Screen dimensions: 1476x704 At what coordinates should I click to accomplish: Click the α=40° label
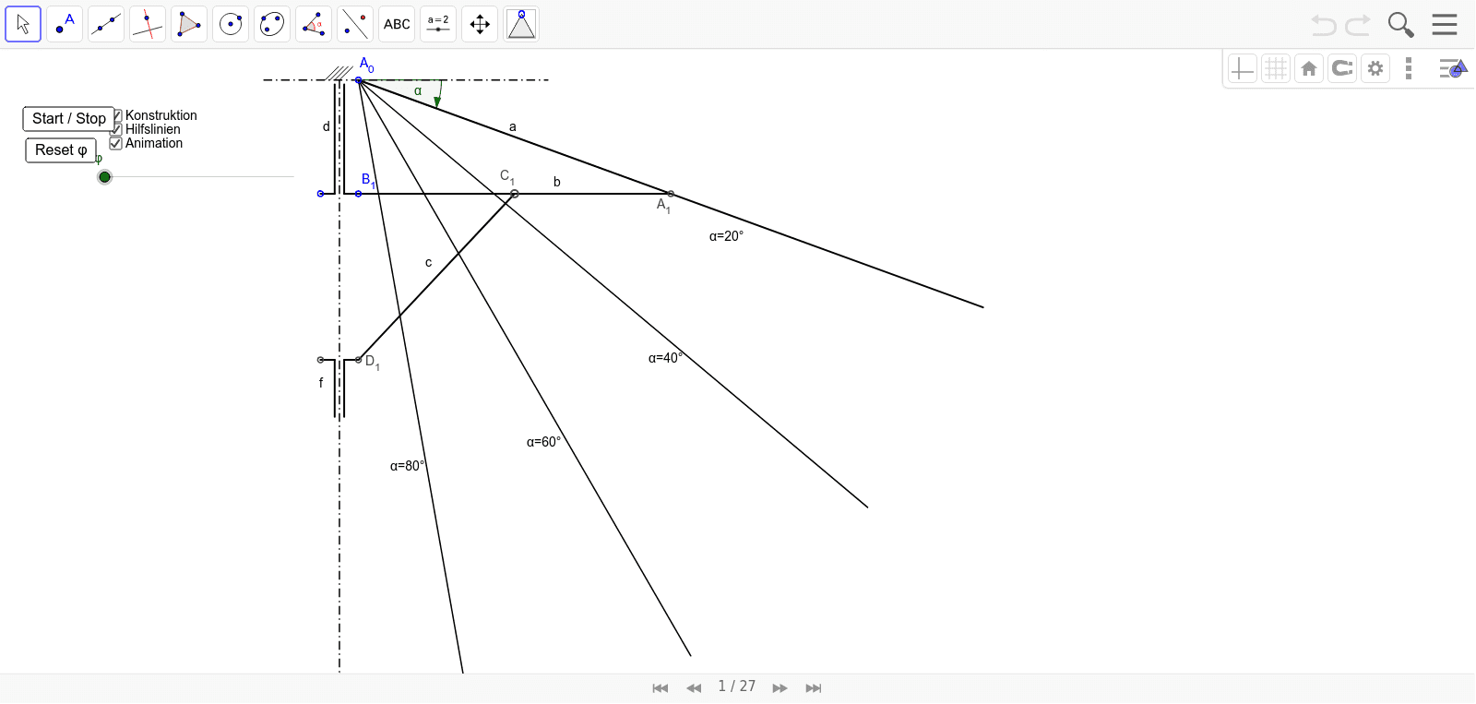point(665,358)
